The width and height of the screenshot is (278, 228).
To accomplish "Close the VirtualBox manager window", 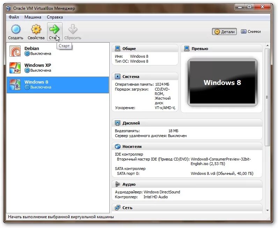I will click(x=262, y=7).
